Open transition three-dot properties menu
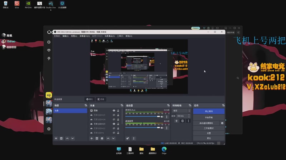This screenshot has width=286, height=160. pos(188,121)
